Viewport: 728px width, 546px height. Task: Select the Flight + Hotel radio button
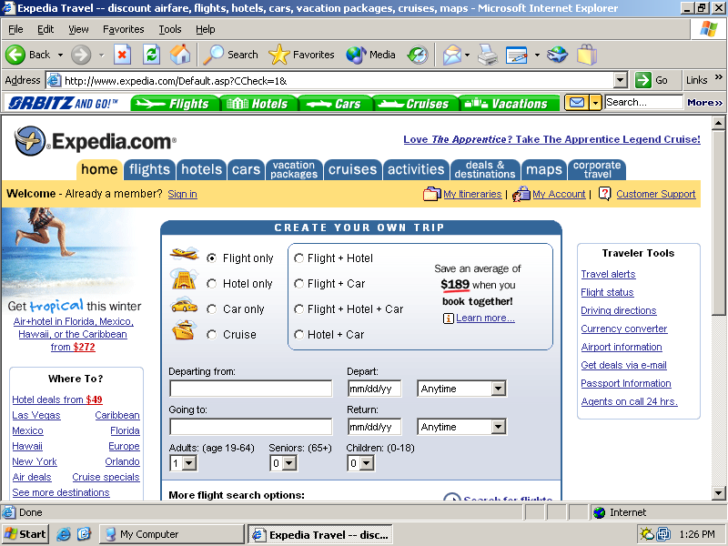point(299,258)
